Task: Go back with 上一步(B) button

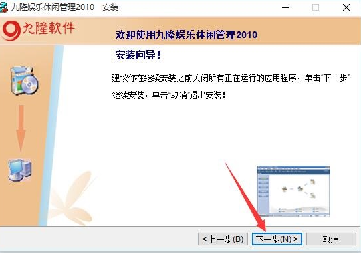Action: [x=223, y=239]
